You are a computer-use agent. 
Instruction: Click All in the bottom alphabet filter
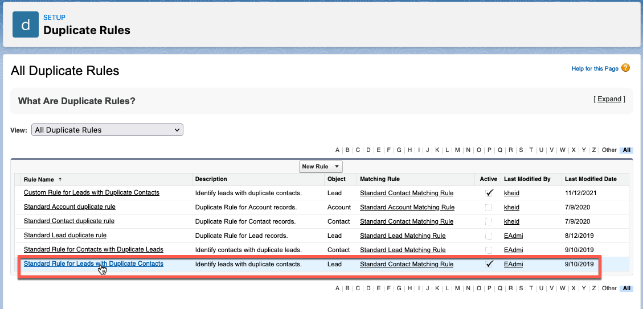[x=626, y=289]
